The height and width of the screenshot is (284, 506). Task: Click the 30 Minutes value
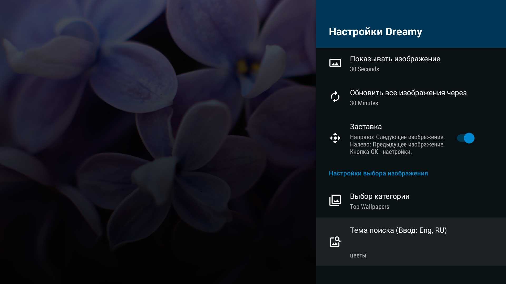[x=364, y=103]
